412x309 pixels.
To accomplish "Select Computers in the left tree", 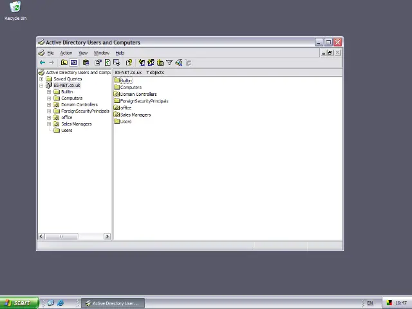I will coord(71,98).
